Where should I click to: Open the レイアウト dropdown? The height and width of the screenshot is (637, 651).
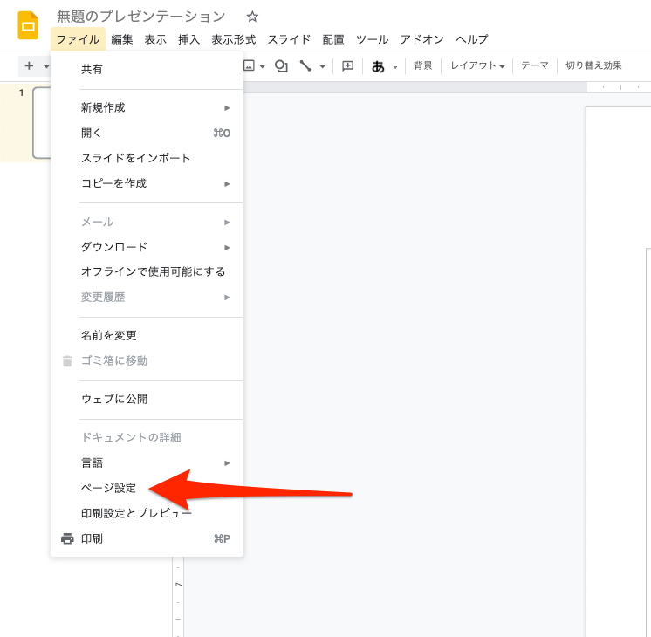pyautogui.click(x=477, y=65)
